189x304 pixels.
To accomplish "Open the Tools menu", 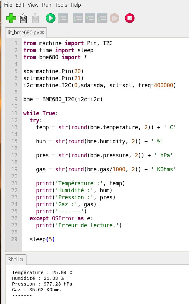I will click(x=61, y=5).
